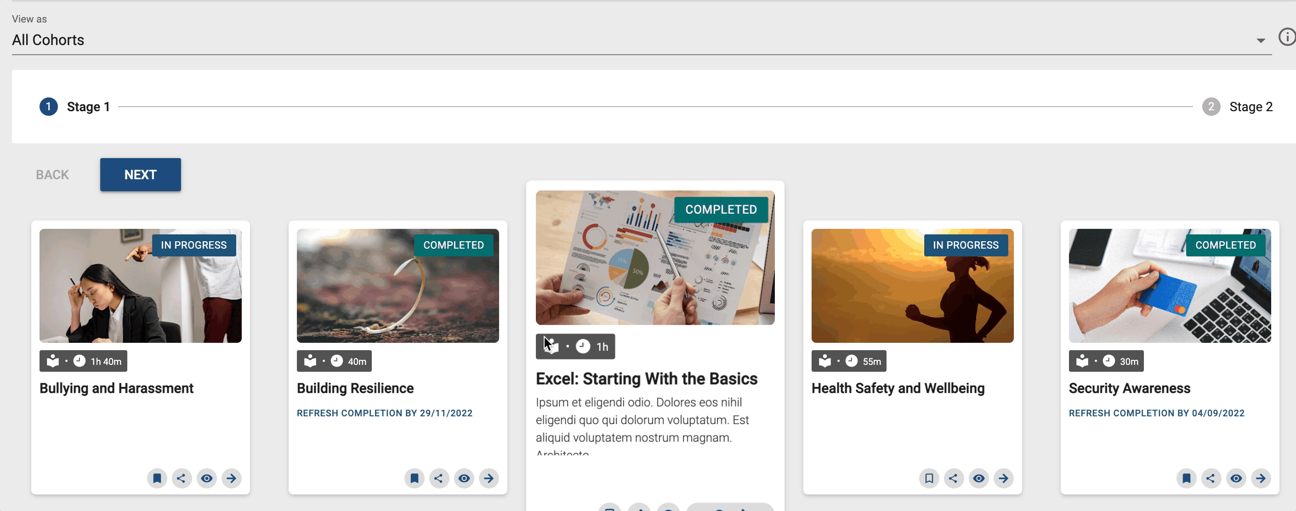This screenshot has width=1296, height=511.
Task: Click the Excel course description paragraph
Action: [642, 425]
